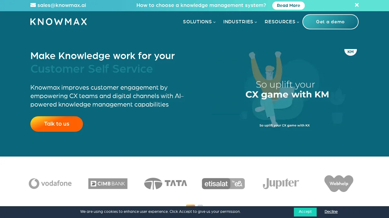Click the banner 'How to choose a knowledge management system?' text
Viewport: 389px width, 218px height.
coord(201,5)
